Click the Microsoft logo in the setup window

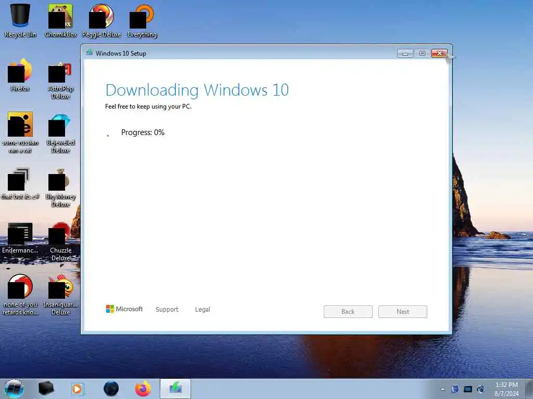click(124, 309)
